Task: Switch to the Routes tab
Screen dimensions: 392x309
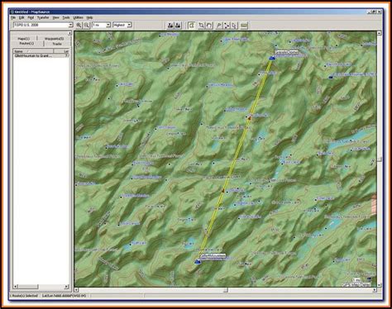Action: click(26, 44)
